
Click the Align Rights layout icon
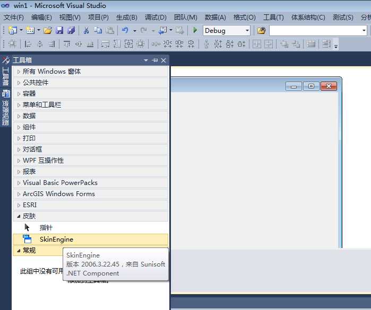[x=51, y=44]
